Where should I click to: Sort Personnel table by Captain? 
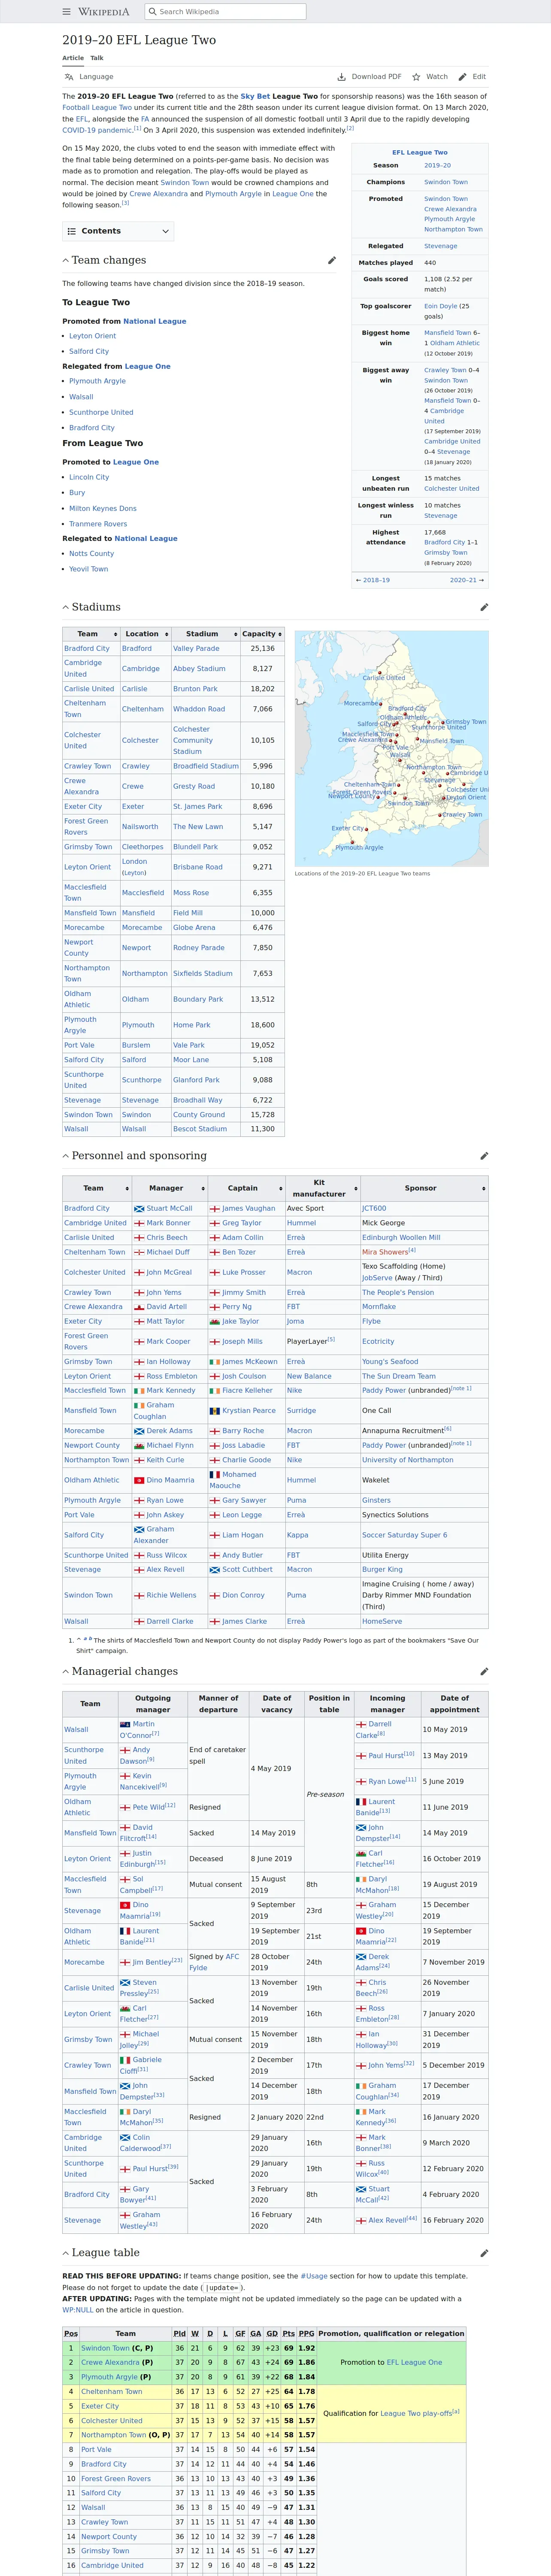246,1188
